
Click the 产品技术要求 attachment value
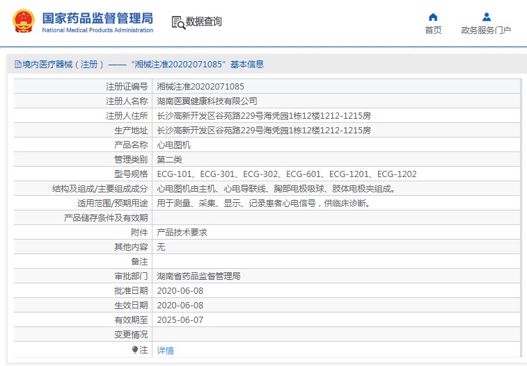coord(182,233)
